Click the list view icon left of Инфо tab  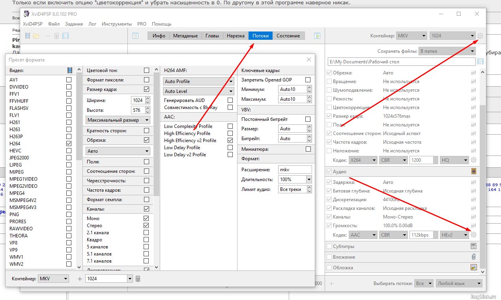point(135,36)
